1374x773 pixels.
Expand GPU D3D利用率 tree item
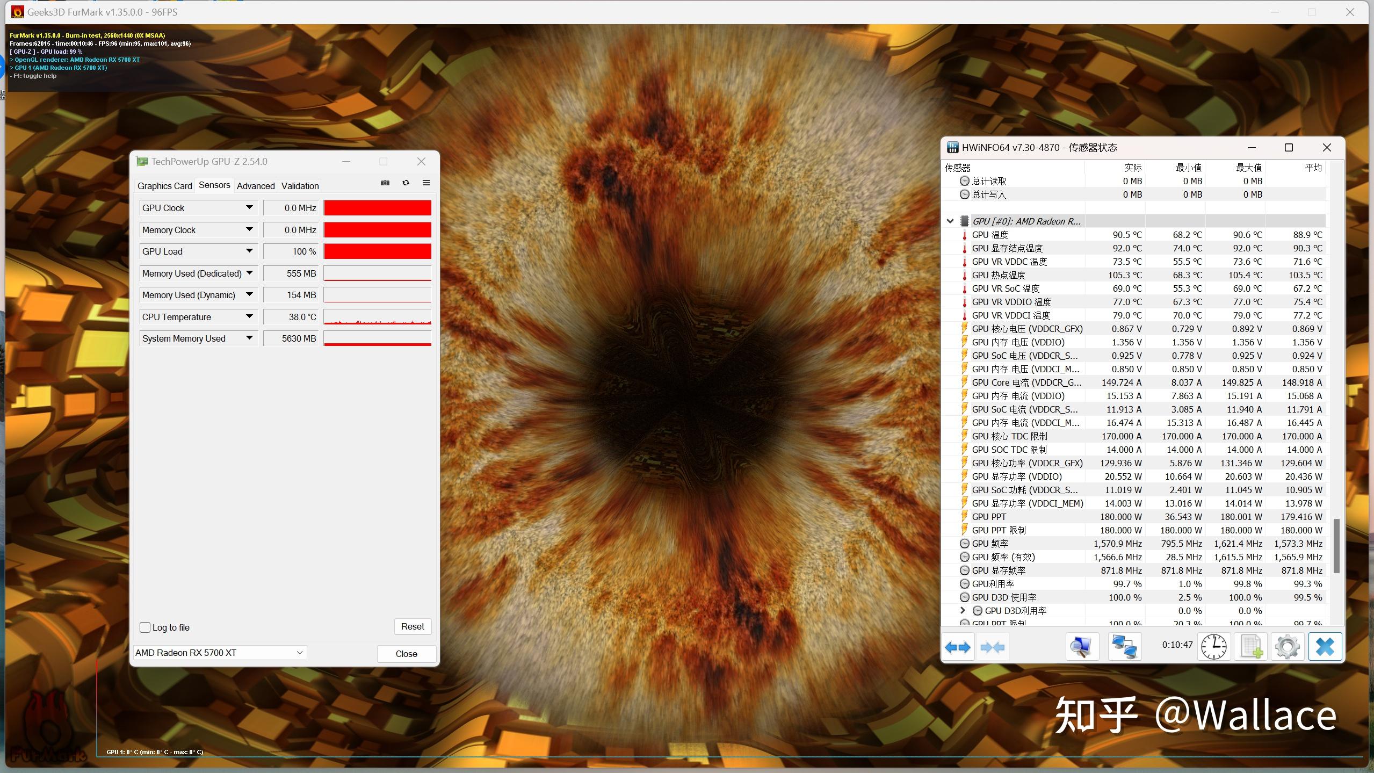[961, 611]
